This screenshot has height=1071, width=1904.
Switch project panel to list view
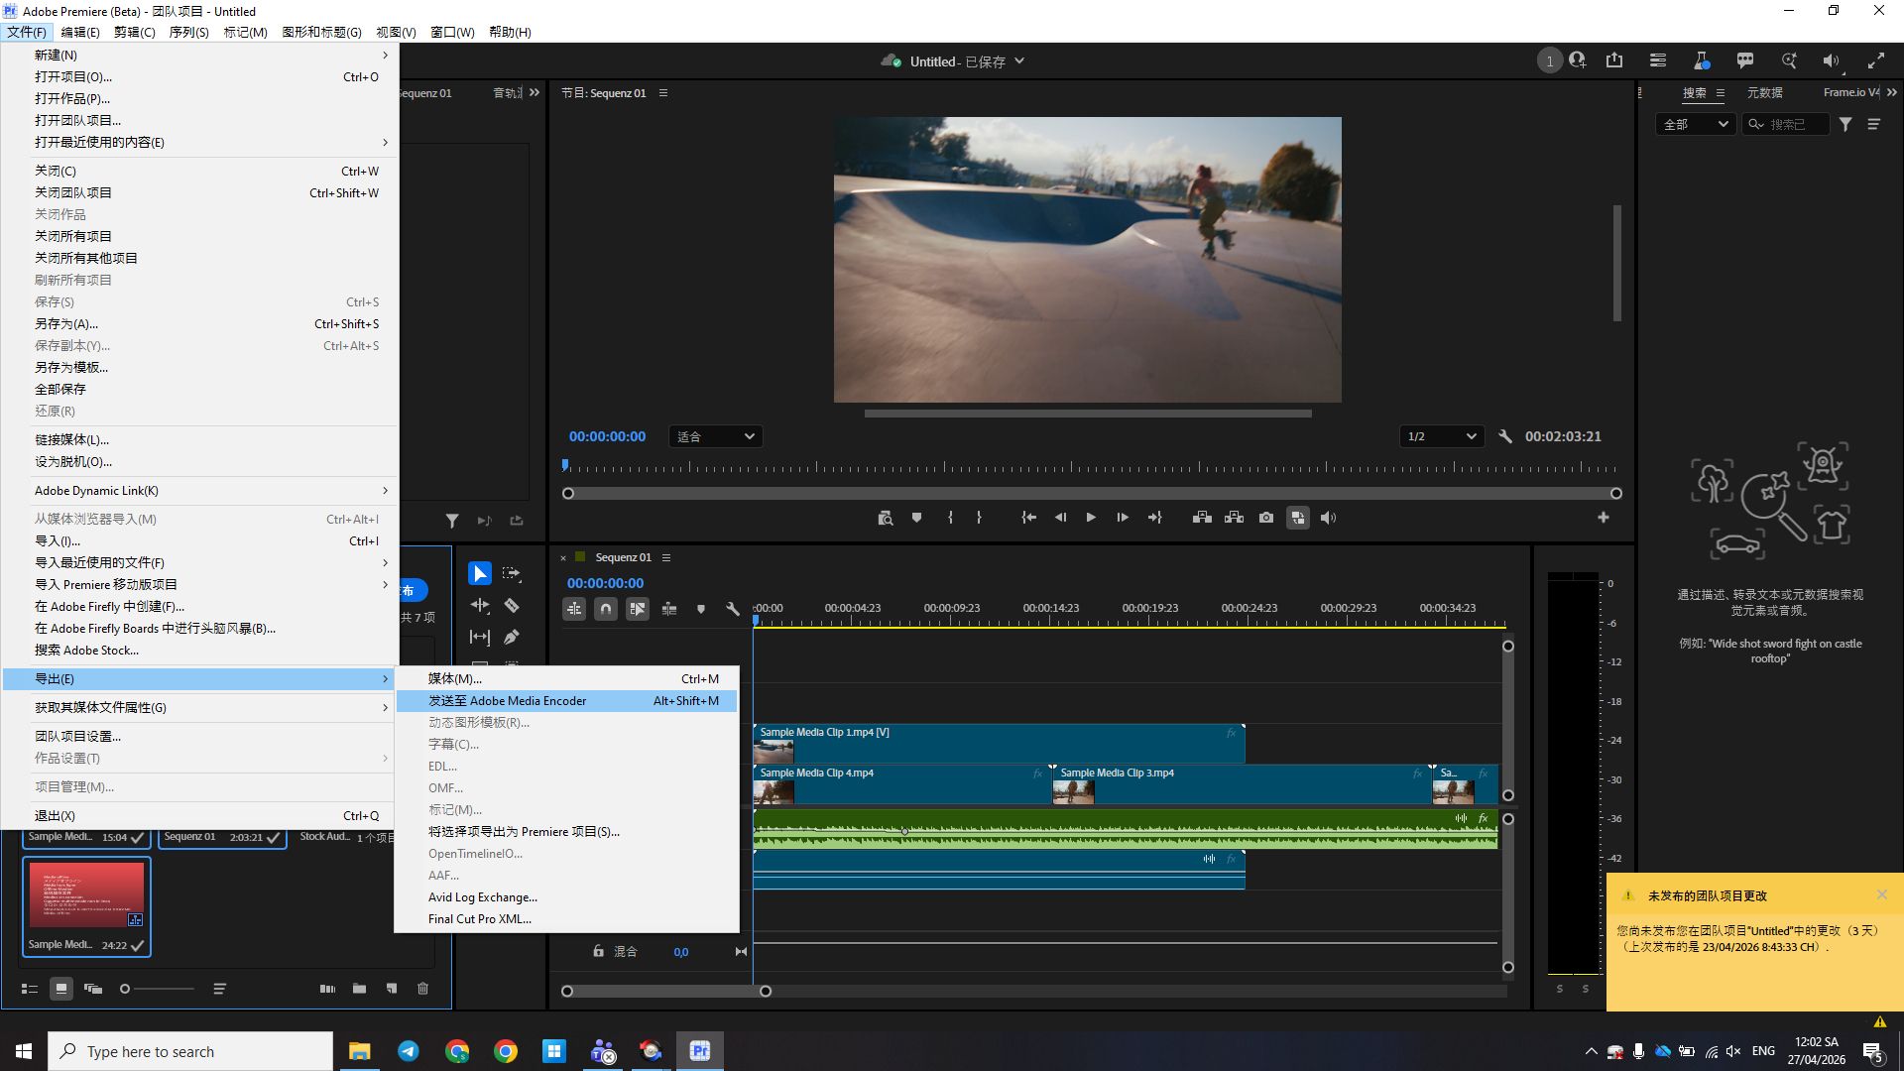[x=29, y=989]
